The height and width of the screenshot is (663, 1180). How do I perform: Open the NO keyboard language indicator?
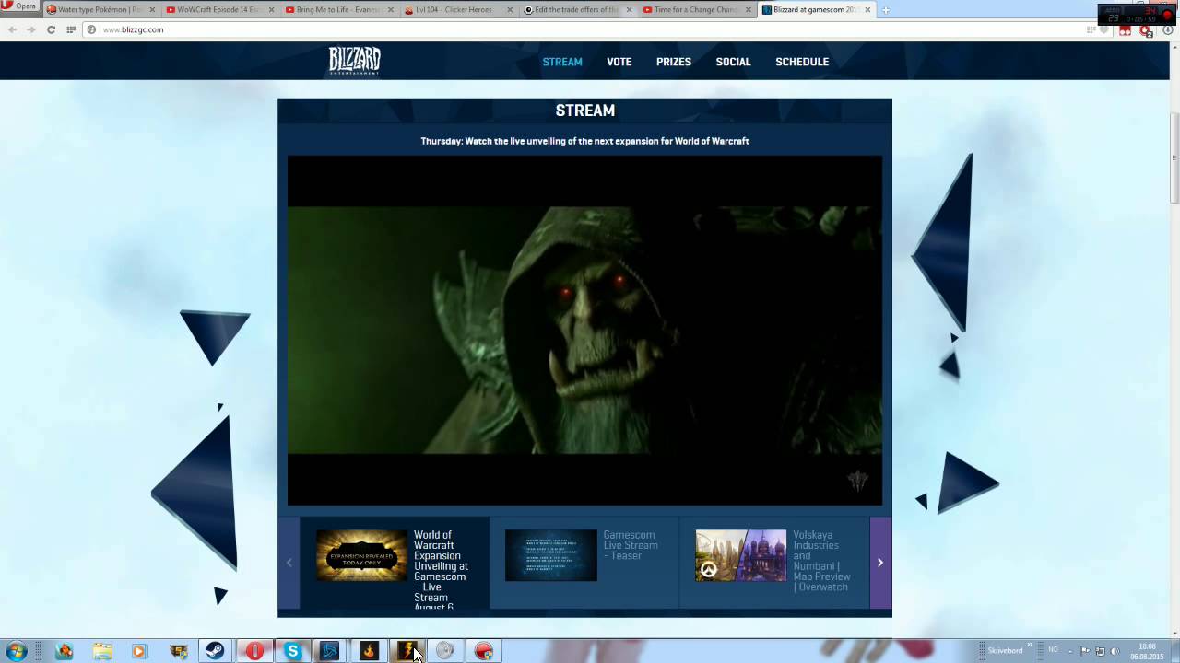[1053, 650]
